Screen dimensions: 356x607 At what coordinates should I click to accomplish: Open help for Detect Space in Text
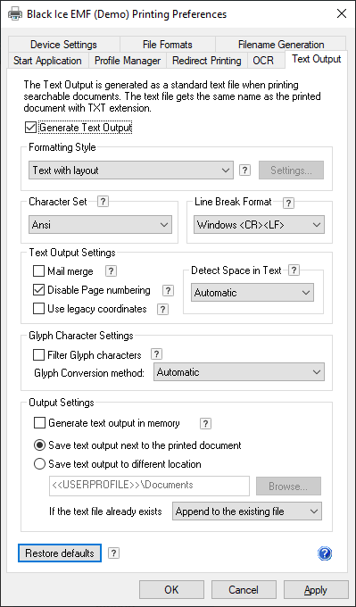(294, 270)
